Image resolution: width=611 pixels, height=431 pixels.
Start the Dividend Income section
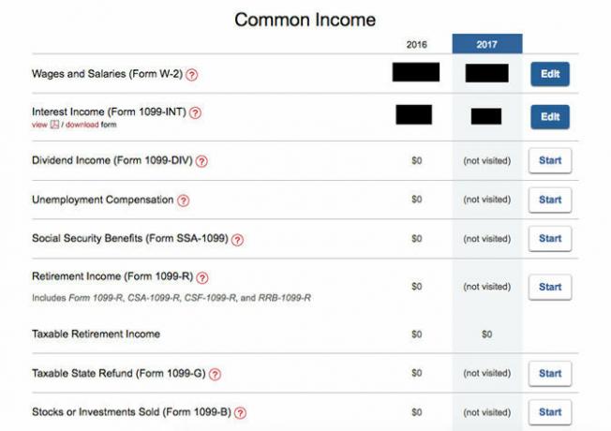(x=550, y=160)
